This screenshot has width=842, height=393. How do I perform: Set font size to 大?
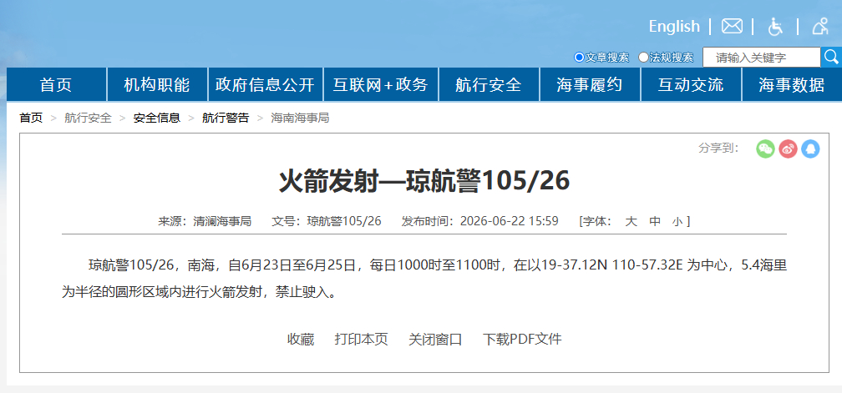[631, 221]
